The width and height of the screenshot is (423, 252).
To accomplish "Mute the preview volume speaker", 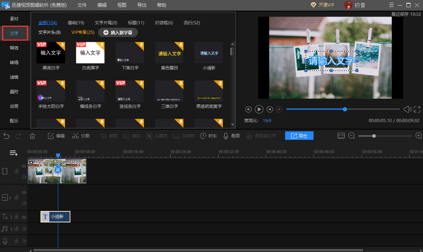I will coord(407,109).
